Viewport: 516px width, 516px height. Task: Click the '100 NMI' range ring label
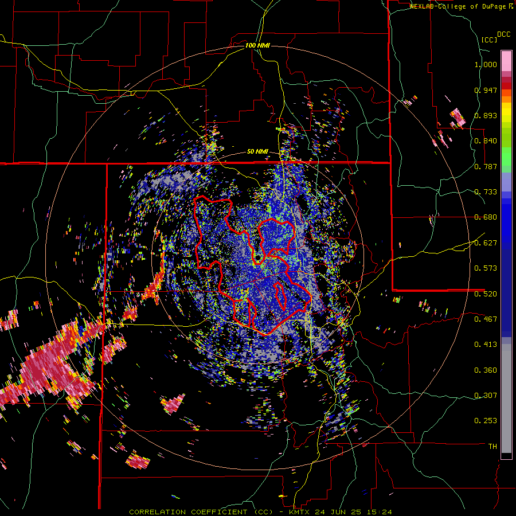click(257, 45)
